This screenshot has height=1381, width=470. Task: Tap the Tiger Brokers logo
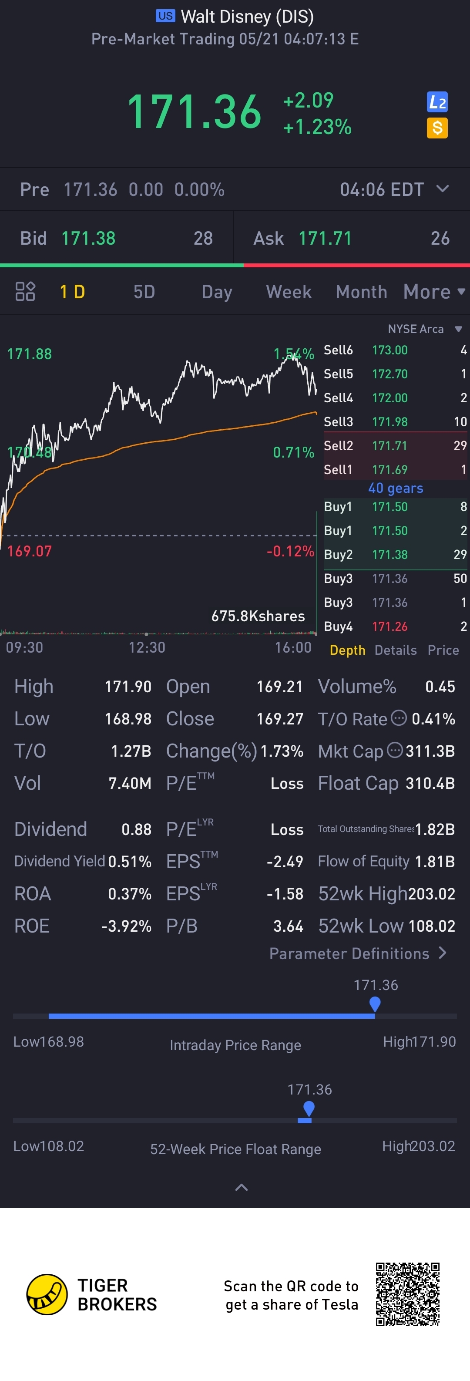pos(92,1294)
